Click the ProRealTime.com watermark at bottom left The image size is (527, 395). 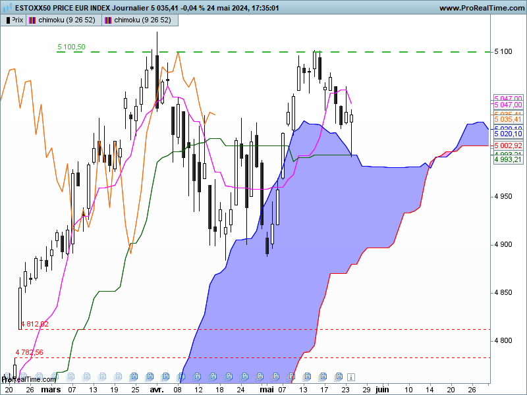(29, 380)
